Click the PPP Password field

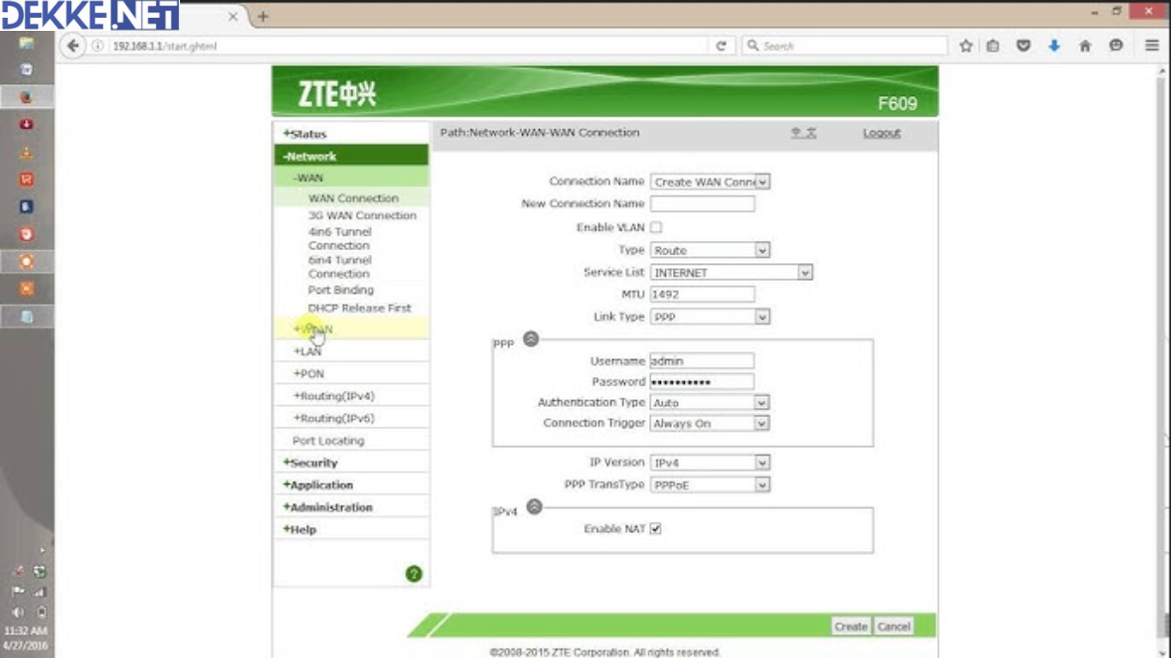703,382
